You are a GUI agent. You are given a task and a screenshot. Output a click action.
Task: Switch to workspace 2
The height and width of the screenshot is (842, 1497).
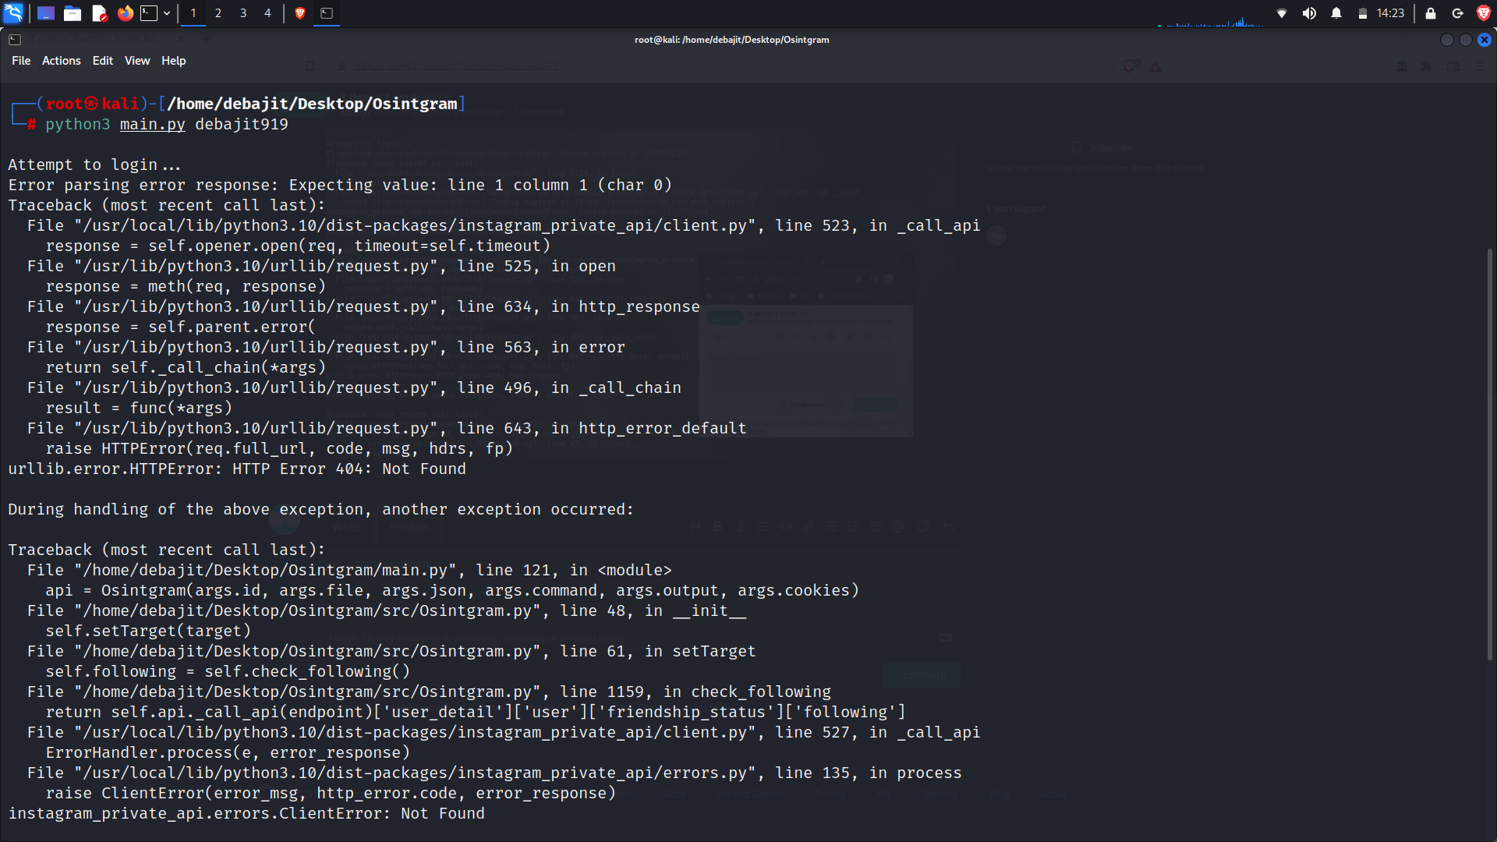coord(218,13)
